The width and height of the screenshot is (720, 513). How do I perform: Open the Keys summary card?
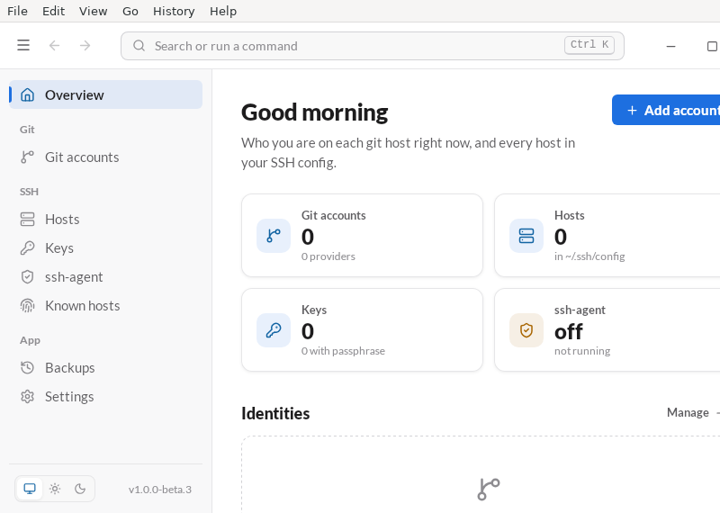click(363, 329)
